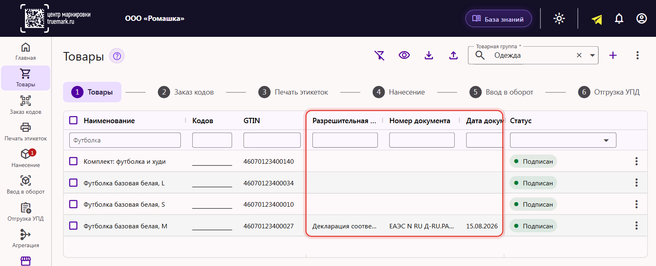The image size is (656, 266).
Task: Clear the Одежда selection with the X
Action: click(x=579, y=55)
